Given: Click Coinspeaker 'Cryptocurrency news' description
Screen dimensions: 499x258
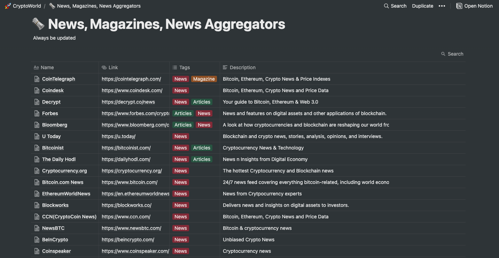Looking at the screenshot, I should pos(247,251).
